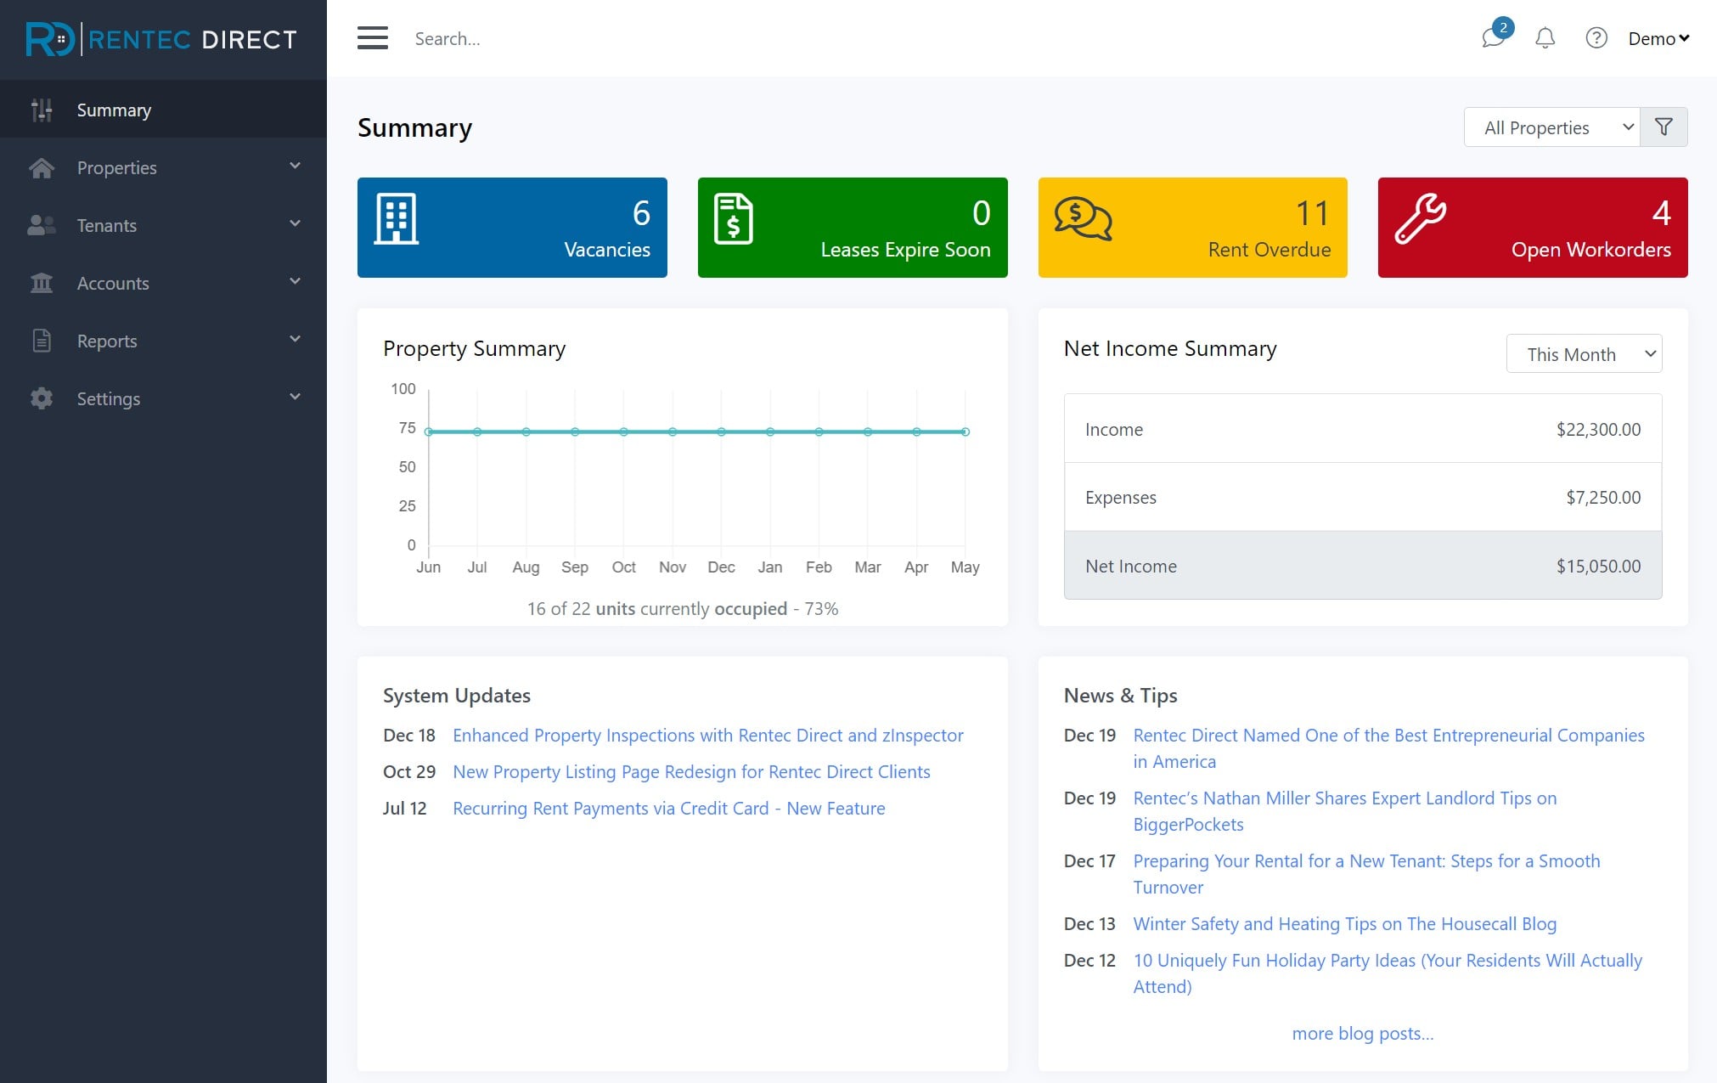1717x1083 pixels.
Task: Open the Leases Expire Soon tile
Action: click(853, 228)
